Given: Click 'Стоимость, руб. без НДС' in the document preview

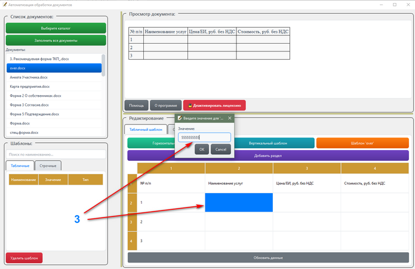Looking at the screenshot, I should (x=263, y=32).
